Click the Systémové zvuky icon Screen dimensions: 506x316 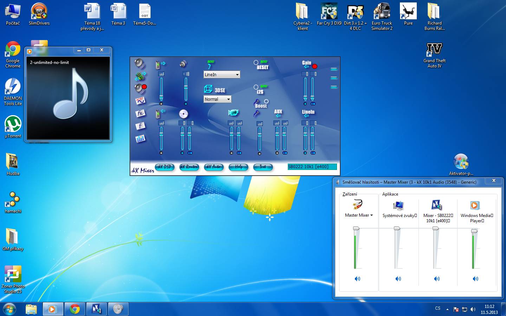398,205
